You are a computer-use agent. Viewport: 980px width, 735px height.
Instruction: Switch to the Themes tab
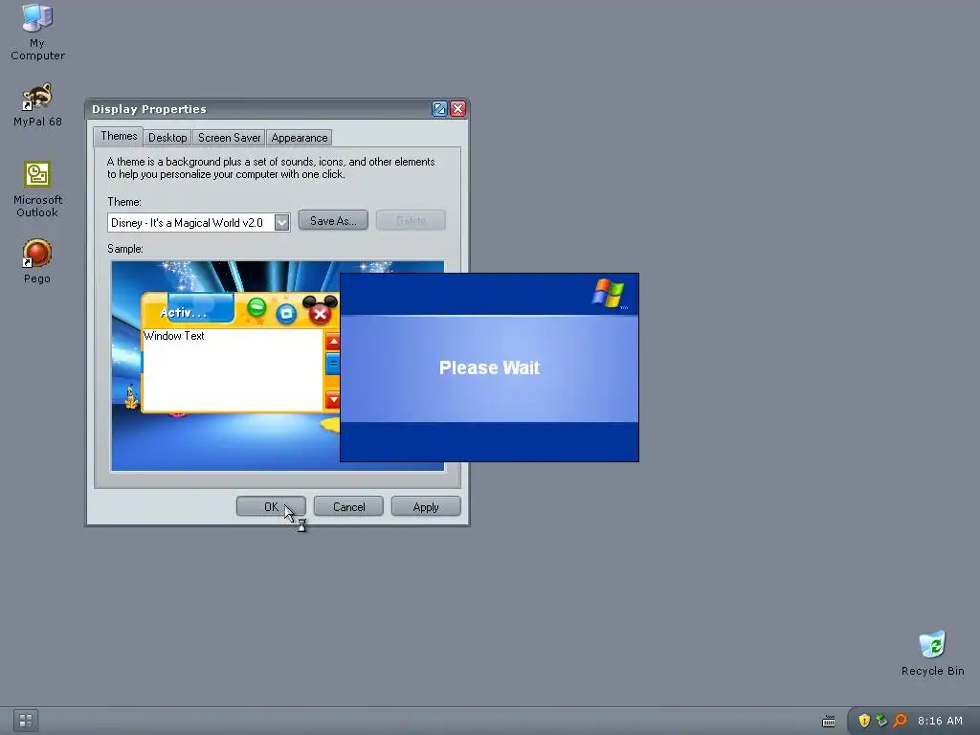119,136
